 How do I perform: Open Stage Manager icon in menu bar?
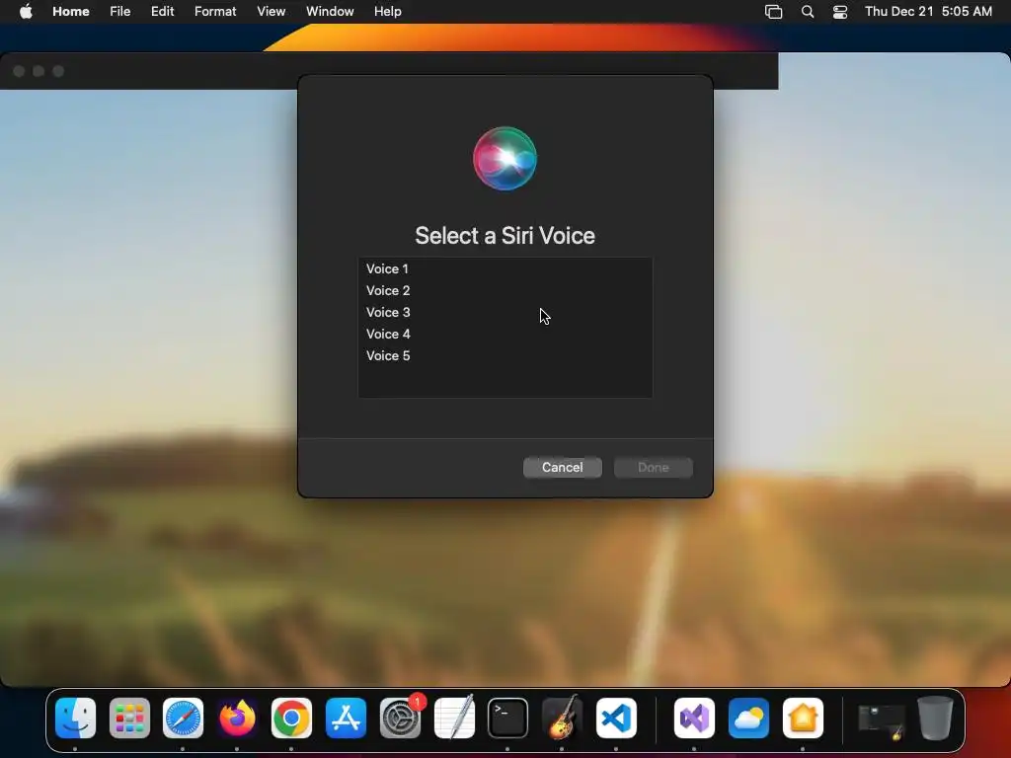[773, 12]
